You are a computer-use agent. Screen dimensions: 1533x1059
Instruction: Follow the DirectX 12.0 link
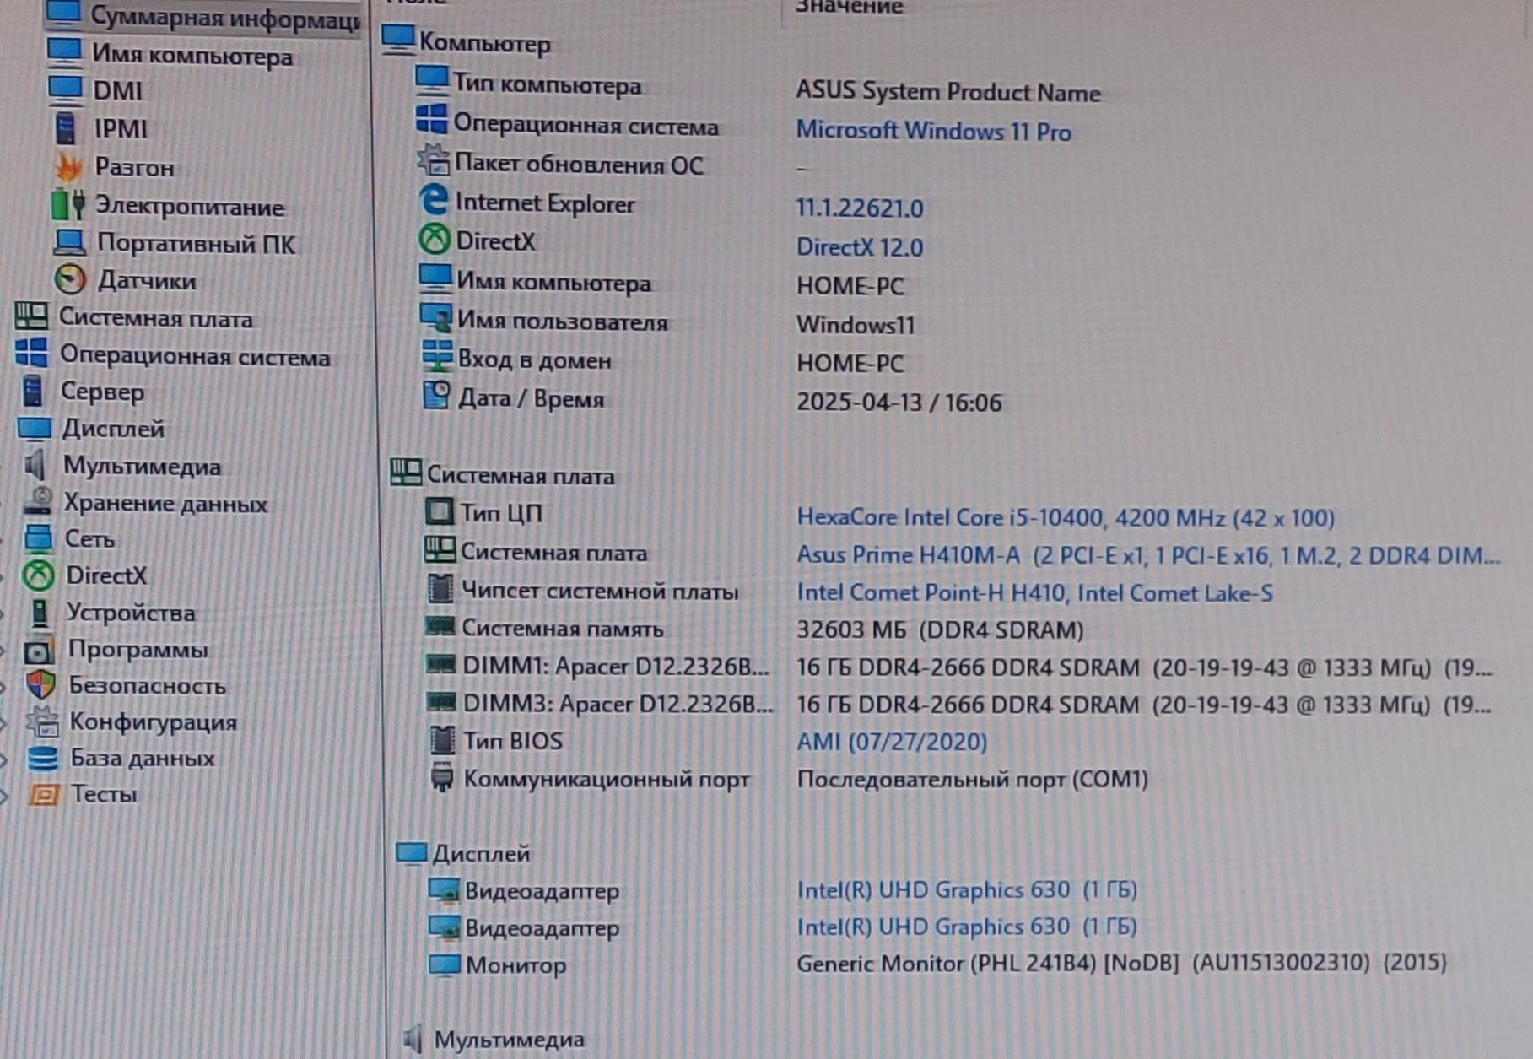tap(860, 246)
